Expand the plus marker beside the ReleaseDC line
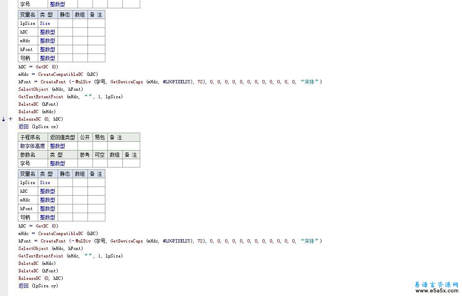The image size is (462, 296). click(x=11, y=119)
